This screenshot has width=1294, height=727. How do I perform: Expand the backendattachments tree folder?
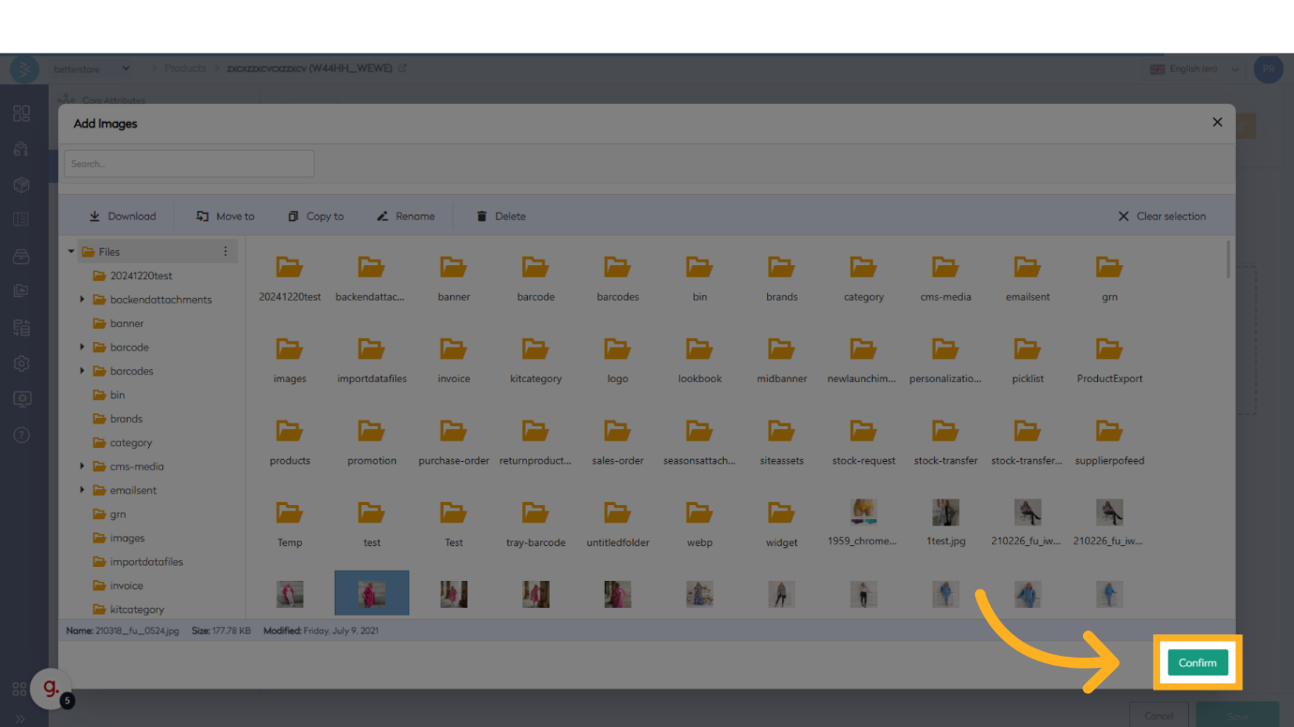tap(83, 300)
